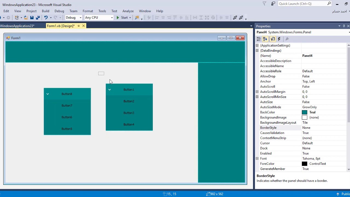Open the Tools menu
This screenshot has width=350, height=197.
pos(102,11)
